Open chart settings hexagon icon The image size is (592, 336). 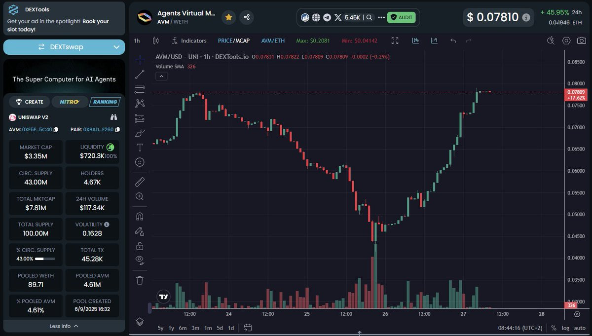(567, 40)
